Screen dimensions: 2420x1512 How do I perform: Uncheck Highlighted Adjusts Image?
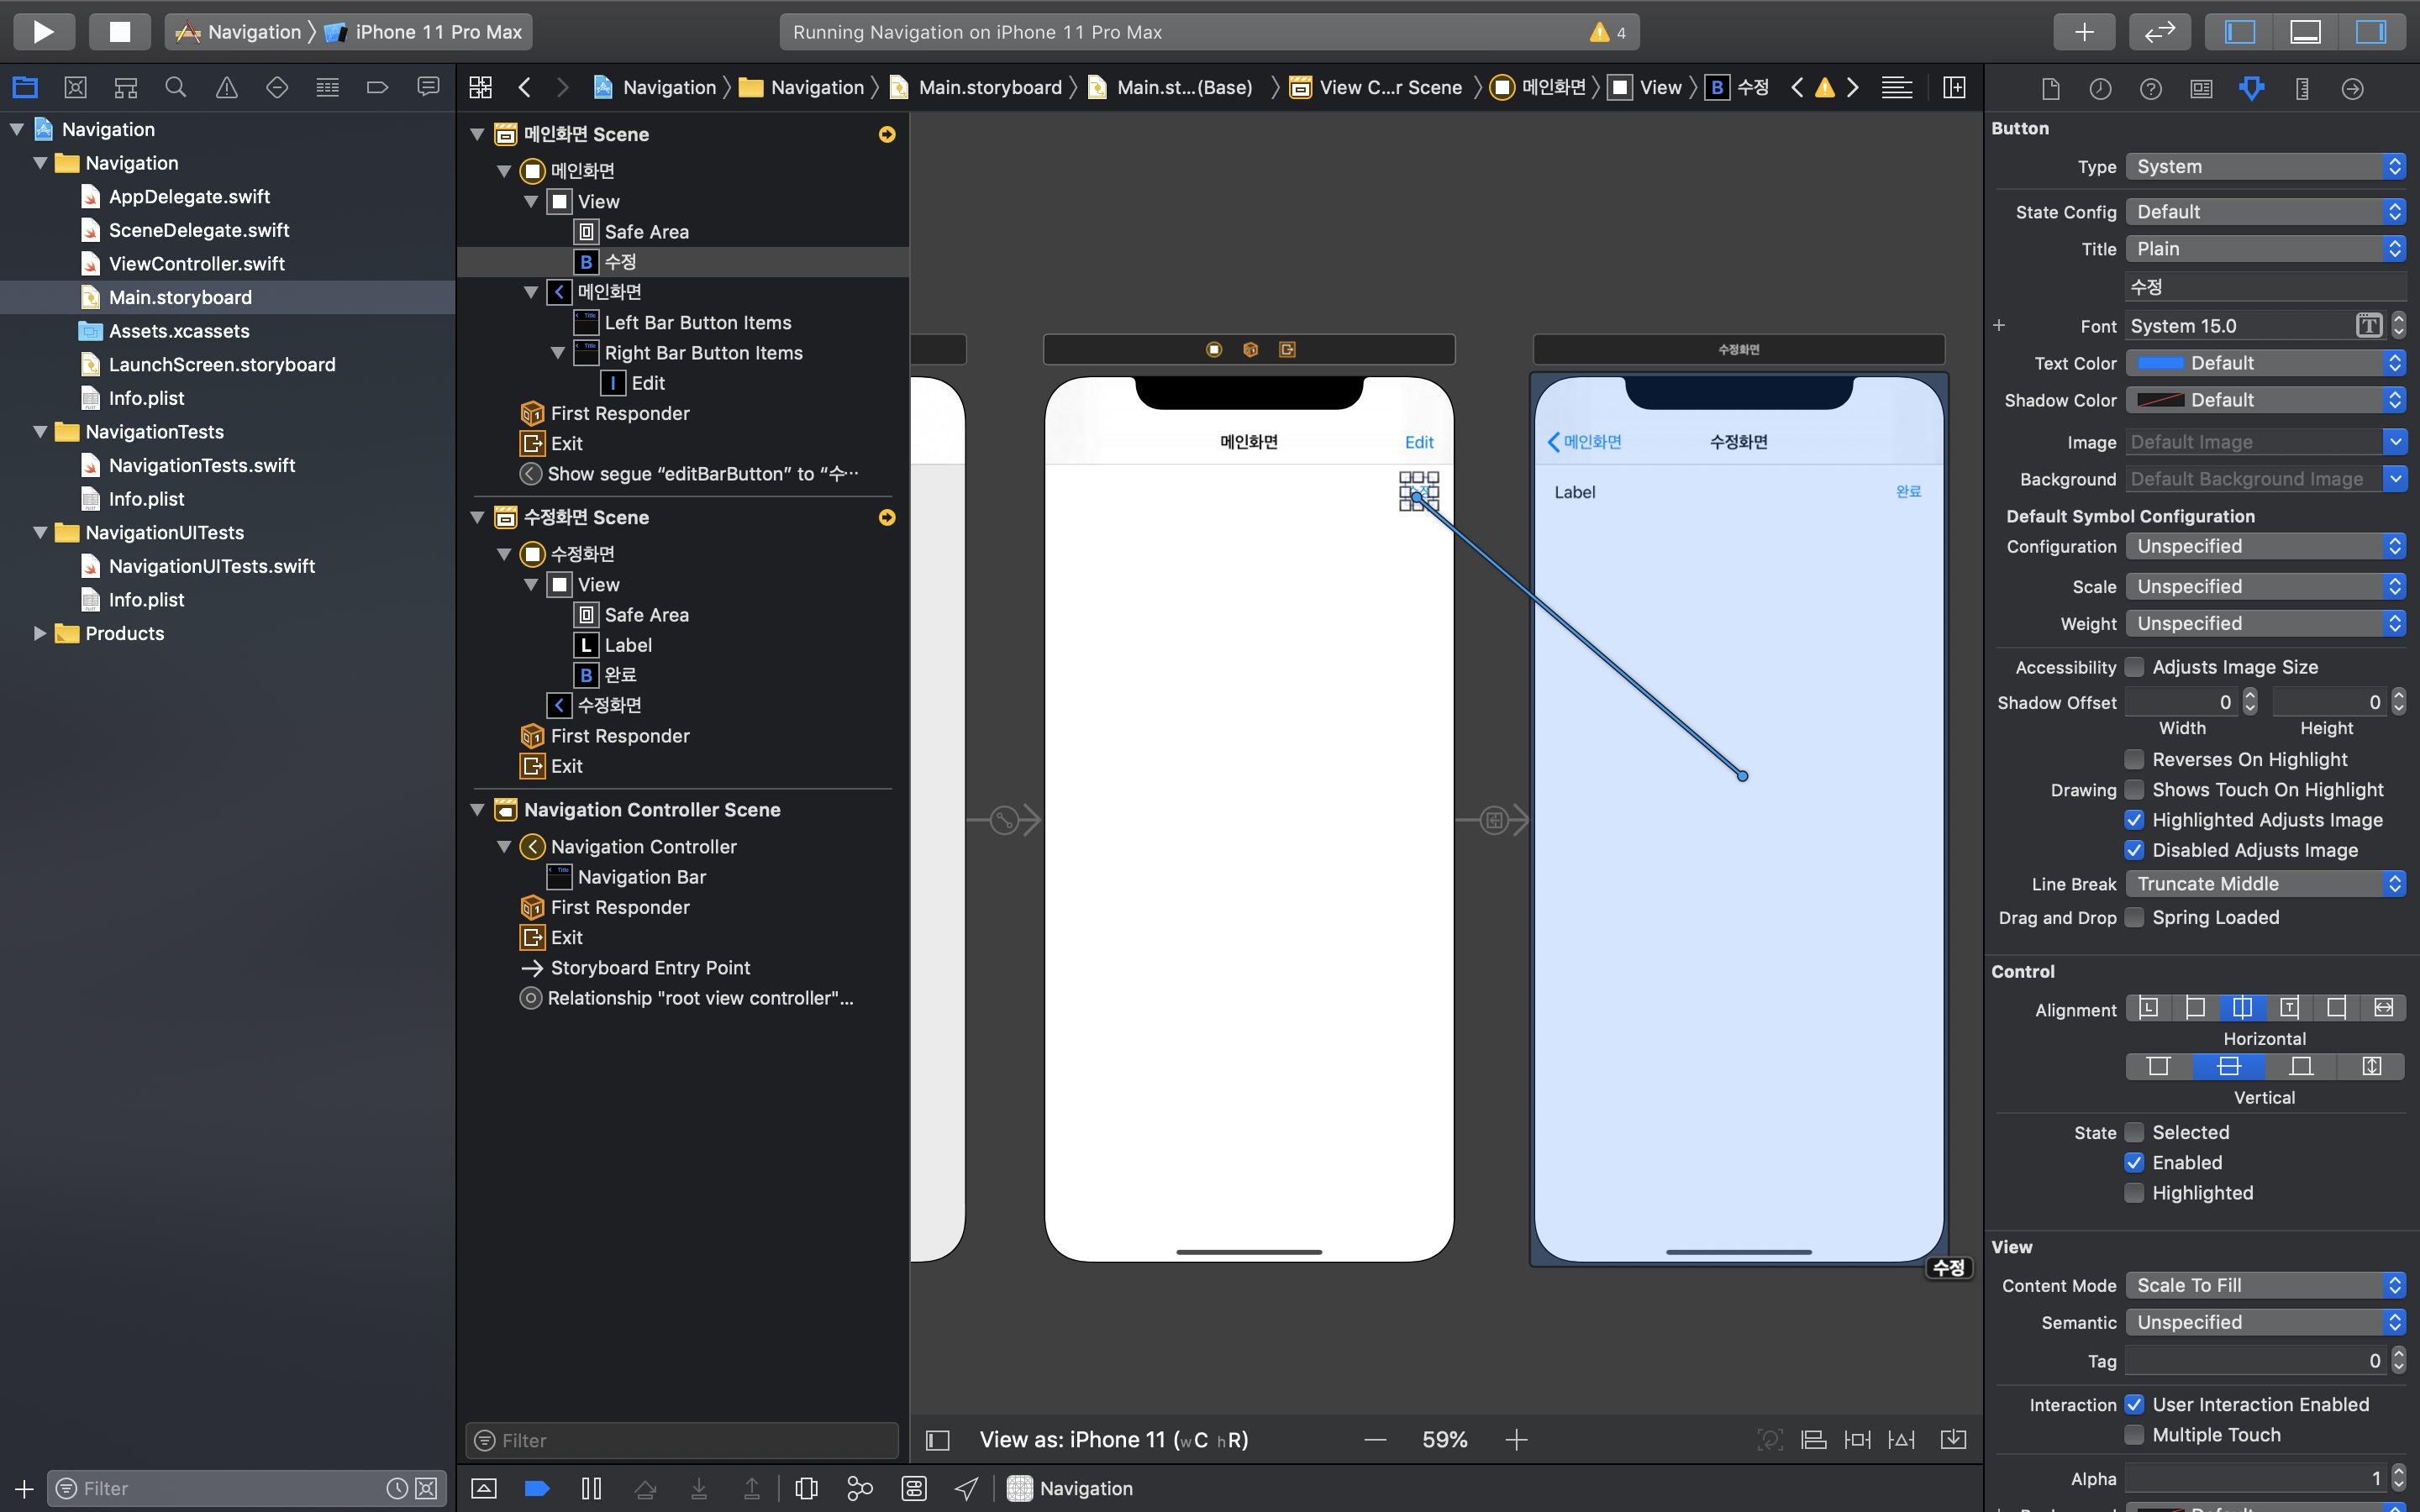(x=2134, y=820)
